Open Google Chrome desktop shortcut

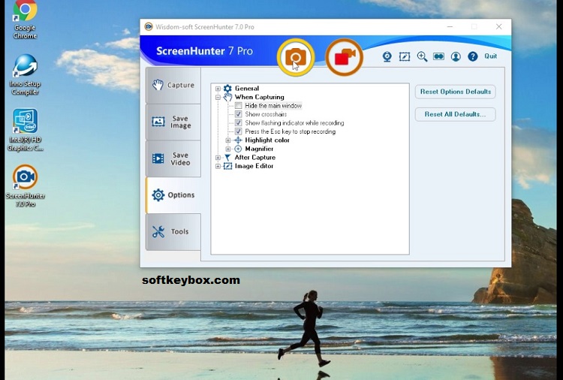point(25,20)
